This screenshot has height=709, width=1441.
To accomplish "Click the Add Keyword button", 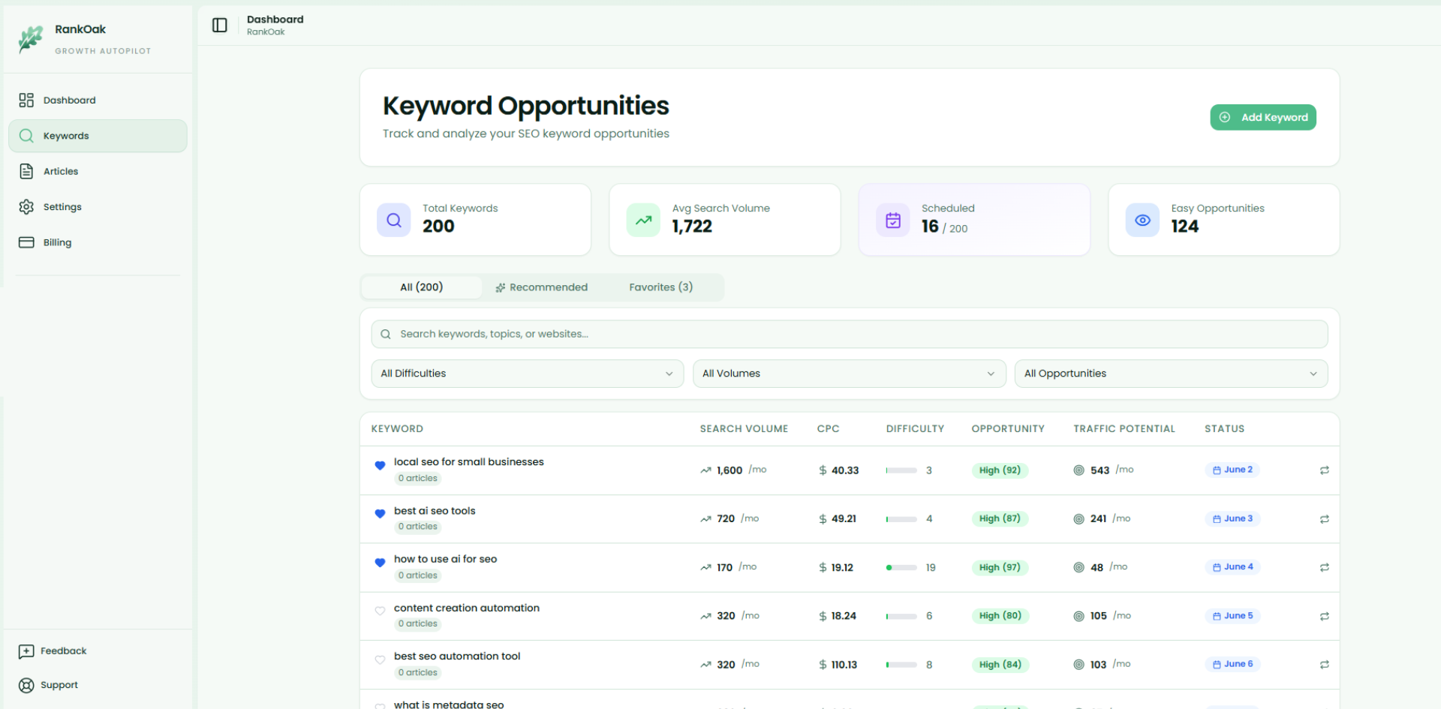I will coord(1262,117).
